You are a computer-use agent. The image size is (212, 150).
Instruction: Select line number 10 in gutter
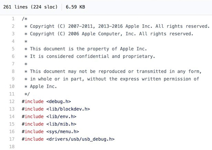12,86
